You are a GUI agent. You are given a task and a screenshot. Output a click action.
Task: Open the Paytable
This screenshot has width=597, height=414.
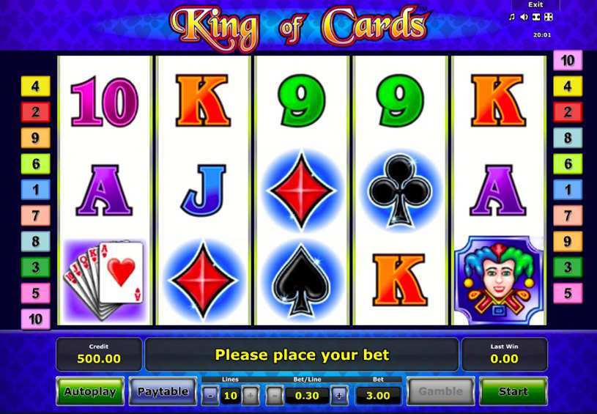[x=163, y=391]
